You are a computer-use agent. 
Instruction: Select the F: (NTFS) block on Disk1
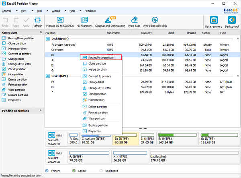coord(89,156)
